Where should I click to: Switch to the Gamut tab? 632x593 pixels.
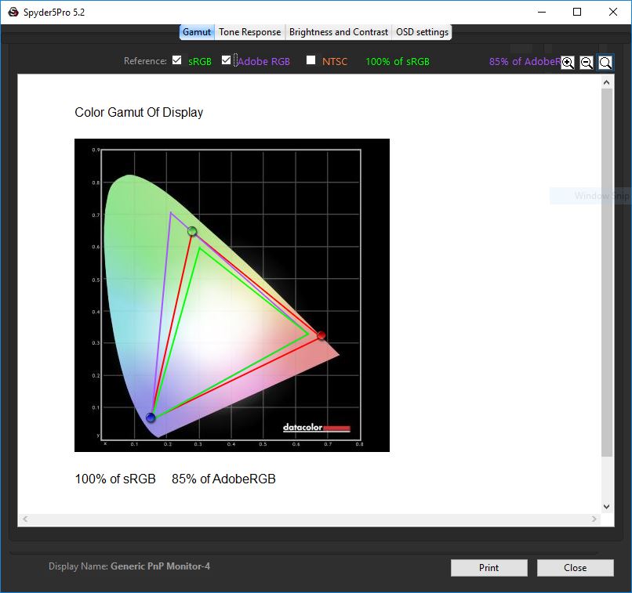197,32
